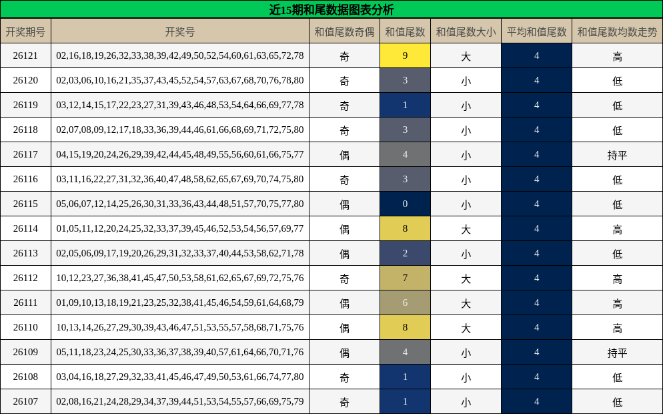Click the tail-number cell 2 for period 26113
Viewport: 663px width, 414px height.
(405, 253)
